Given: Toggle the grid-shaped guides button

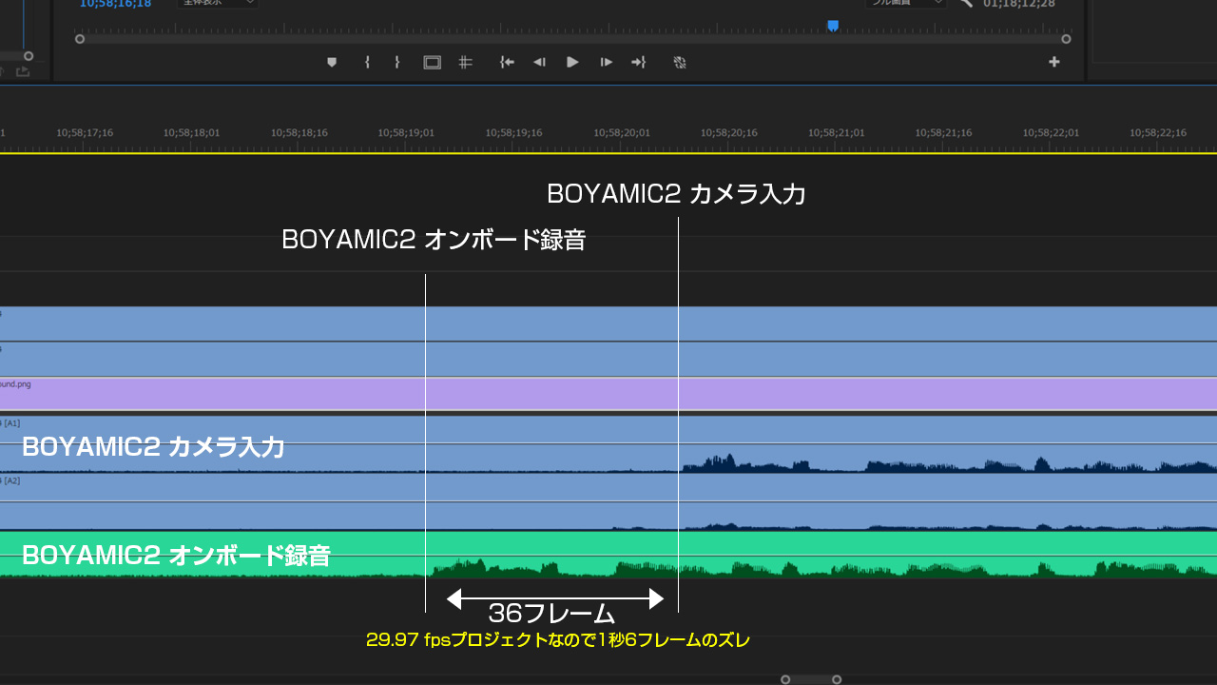Looking at the screenshot, I should click(465, 63).
